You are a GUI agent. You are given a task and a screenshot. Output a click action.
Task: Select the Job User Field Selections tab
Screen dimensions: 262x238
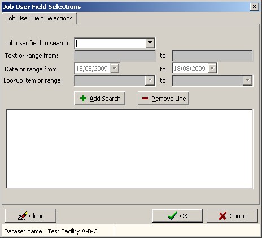click(39, 18)
